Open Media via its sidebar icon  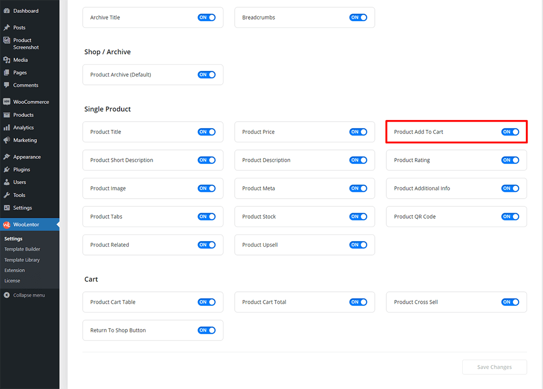click(x=7, y=60)
